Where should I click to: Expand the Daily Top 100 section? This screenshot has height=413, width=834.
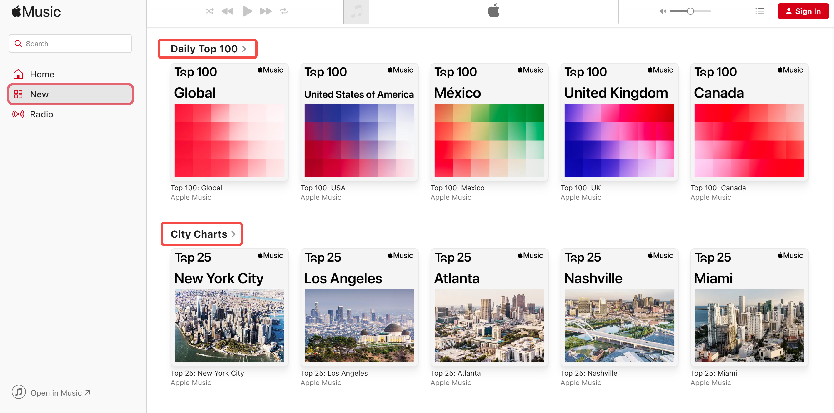coord(208,49)
